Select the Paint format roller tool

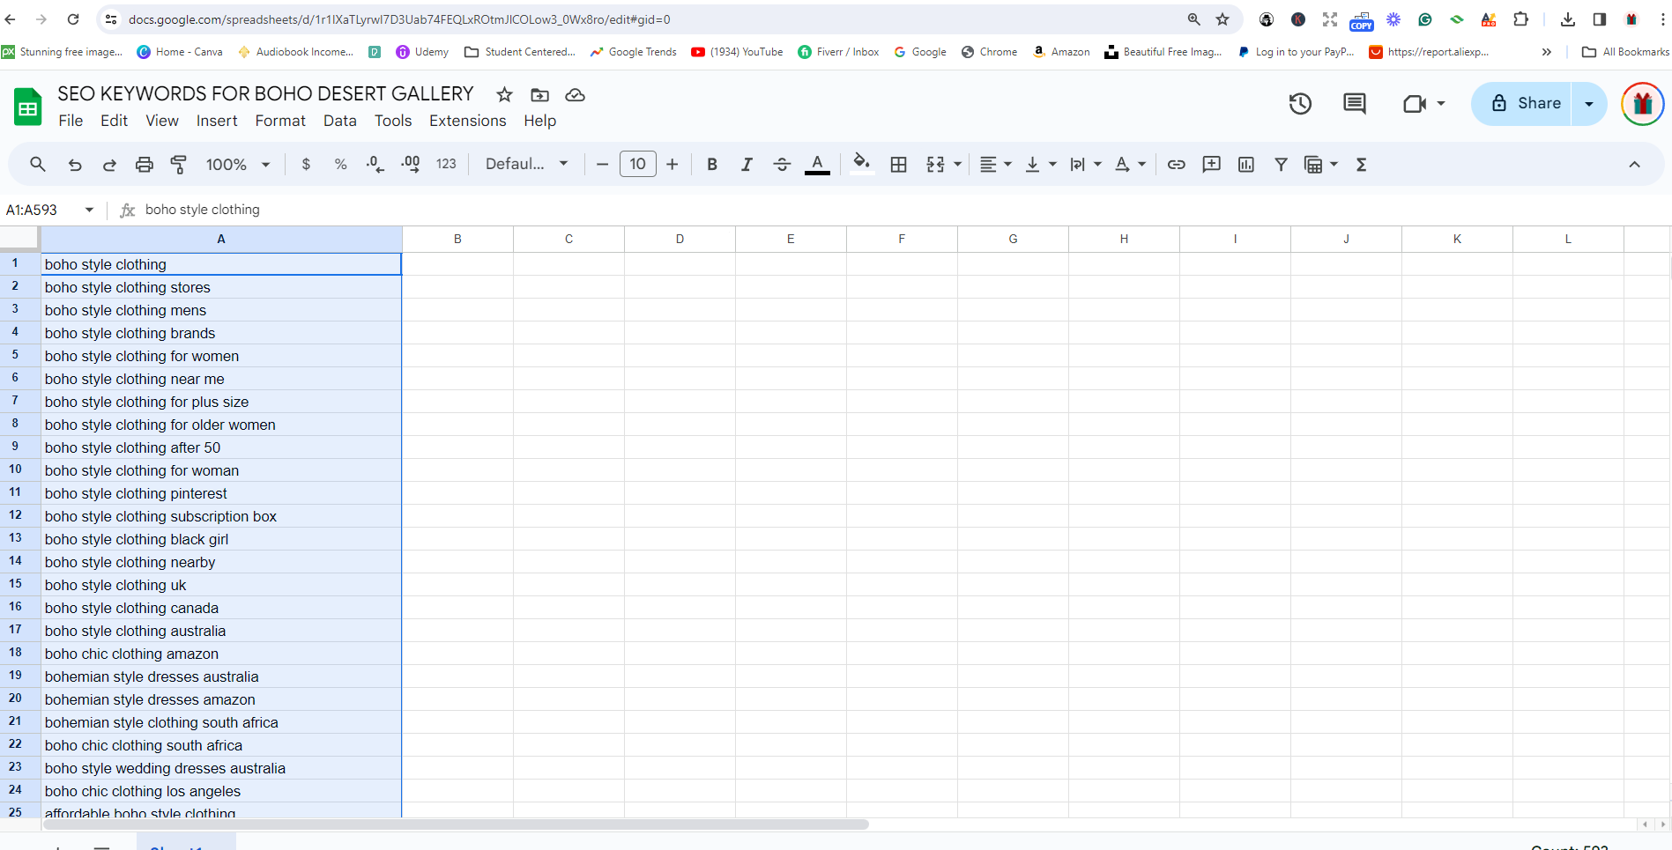coord(178,164)
